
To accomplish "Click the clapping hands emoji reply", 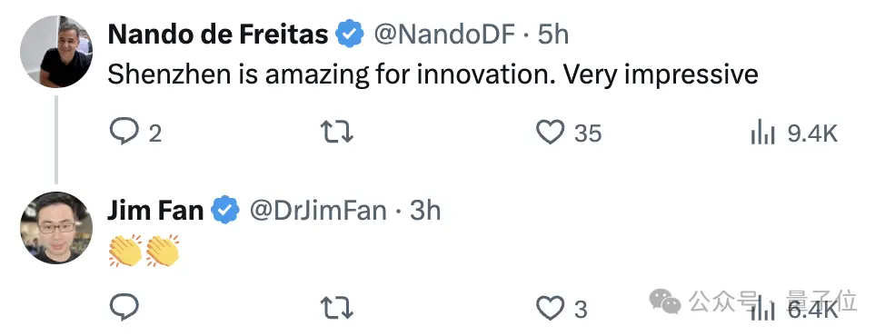I will point(144,251).
